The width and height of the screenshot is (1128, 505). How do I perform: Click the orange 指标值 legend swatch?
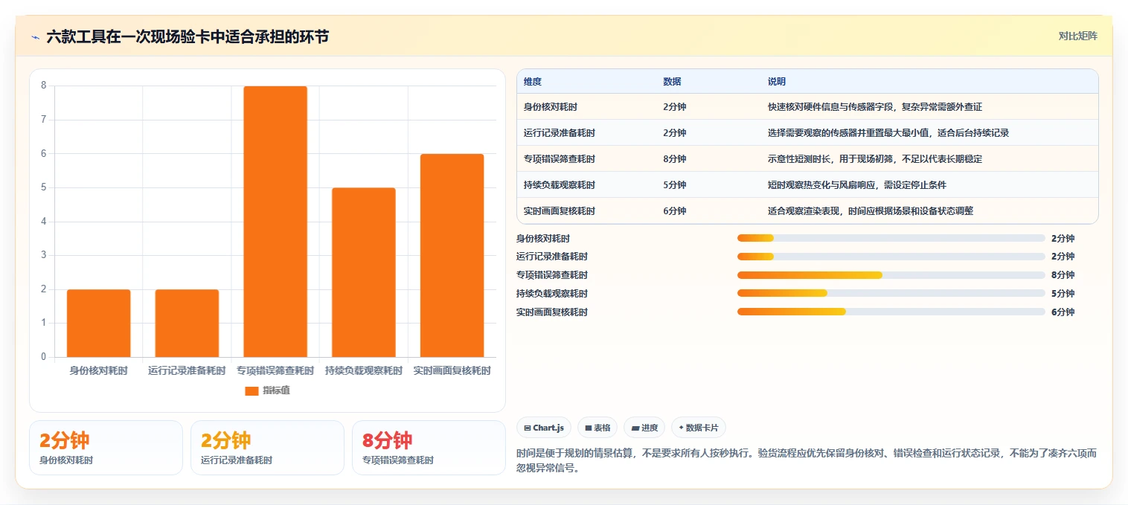tap(251, 390)
